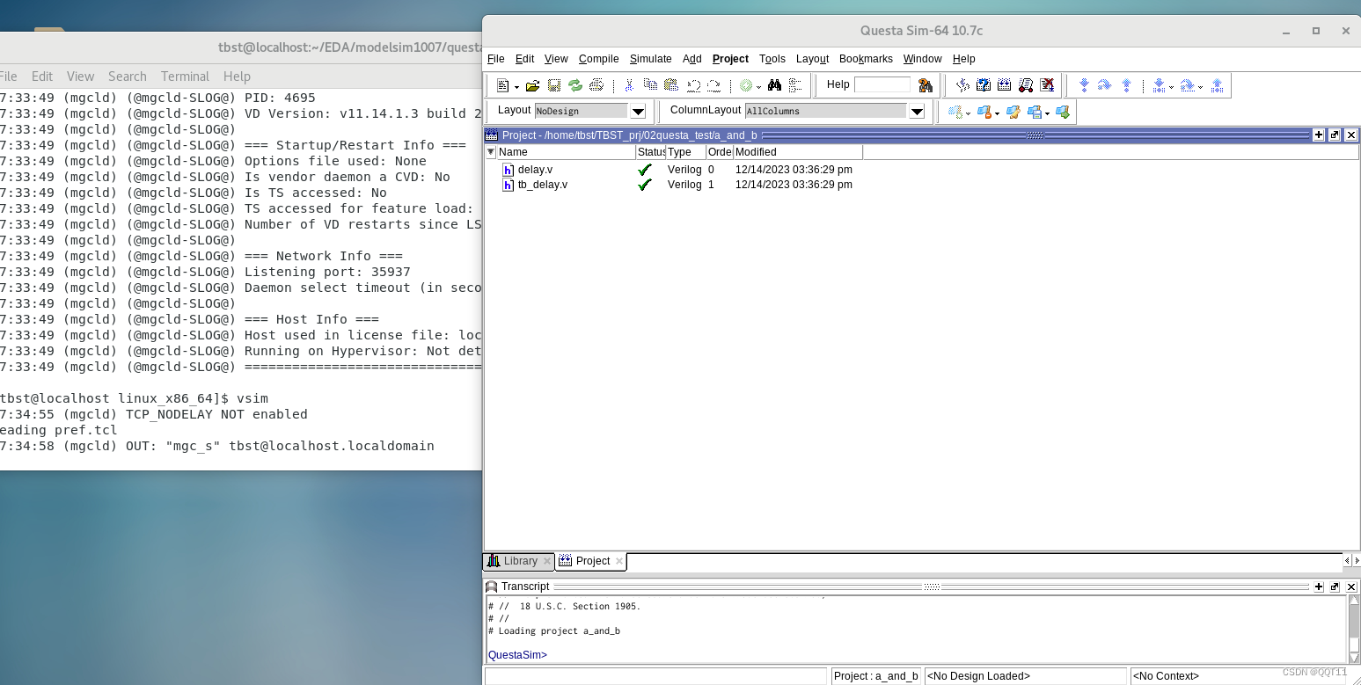
Task: Click the Save Bookmarks disk icon
Action: [1034, 112]
